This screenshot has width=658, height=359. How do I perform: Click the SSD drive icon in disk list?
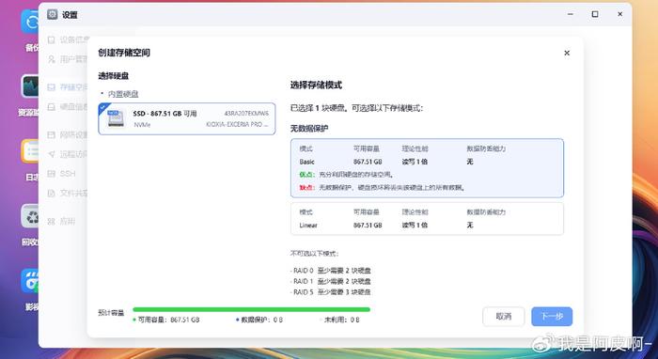tap(116, 118)
